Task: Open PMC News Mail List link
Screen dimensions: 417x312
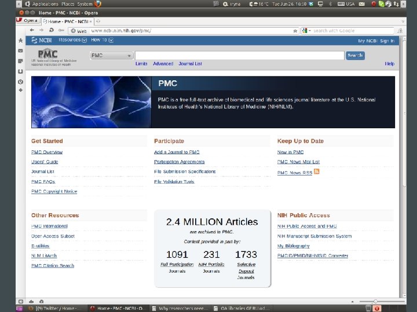Action: point(298,162)
